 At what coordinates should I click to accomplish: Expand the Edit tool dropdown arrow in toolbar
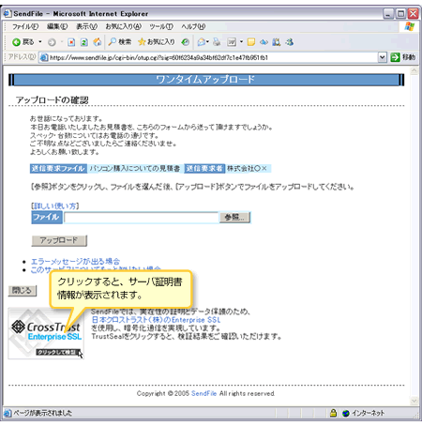coord(241,42)
